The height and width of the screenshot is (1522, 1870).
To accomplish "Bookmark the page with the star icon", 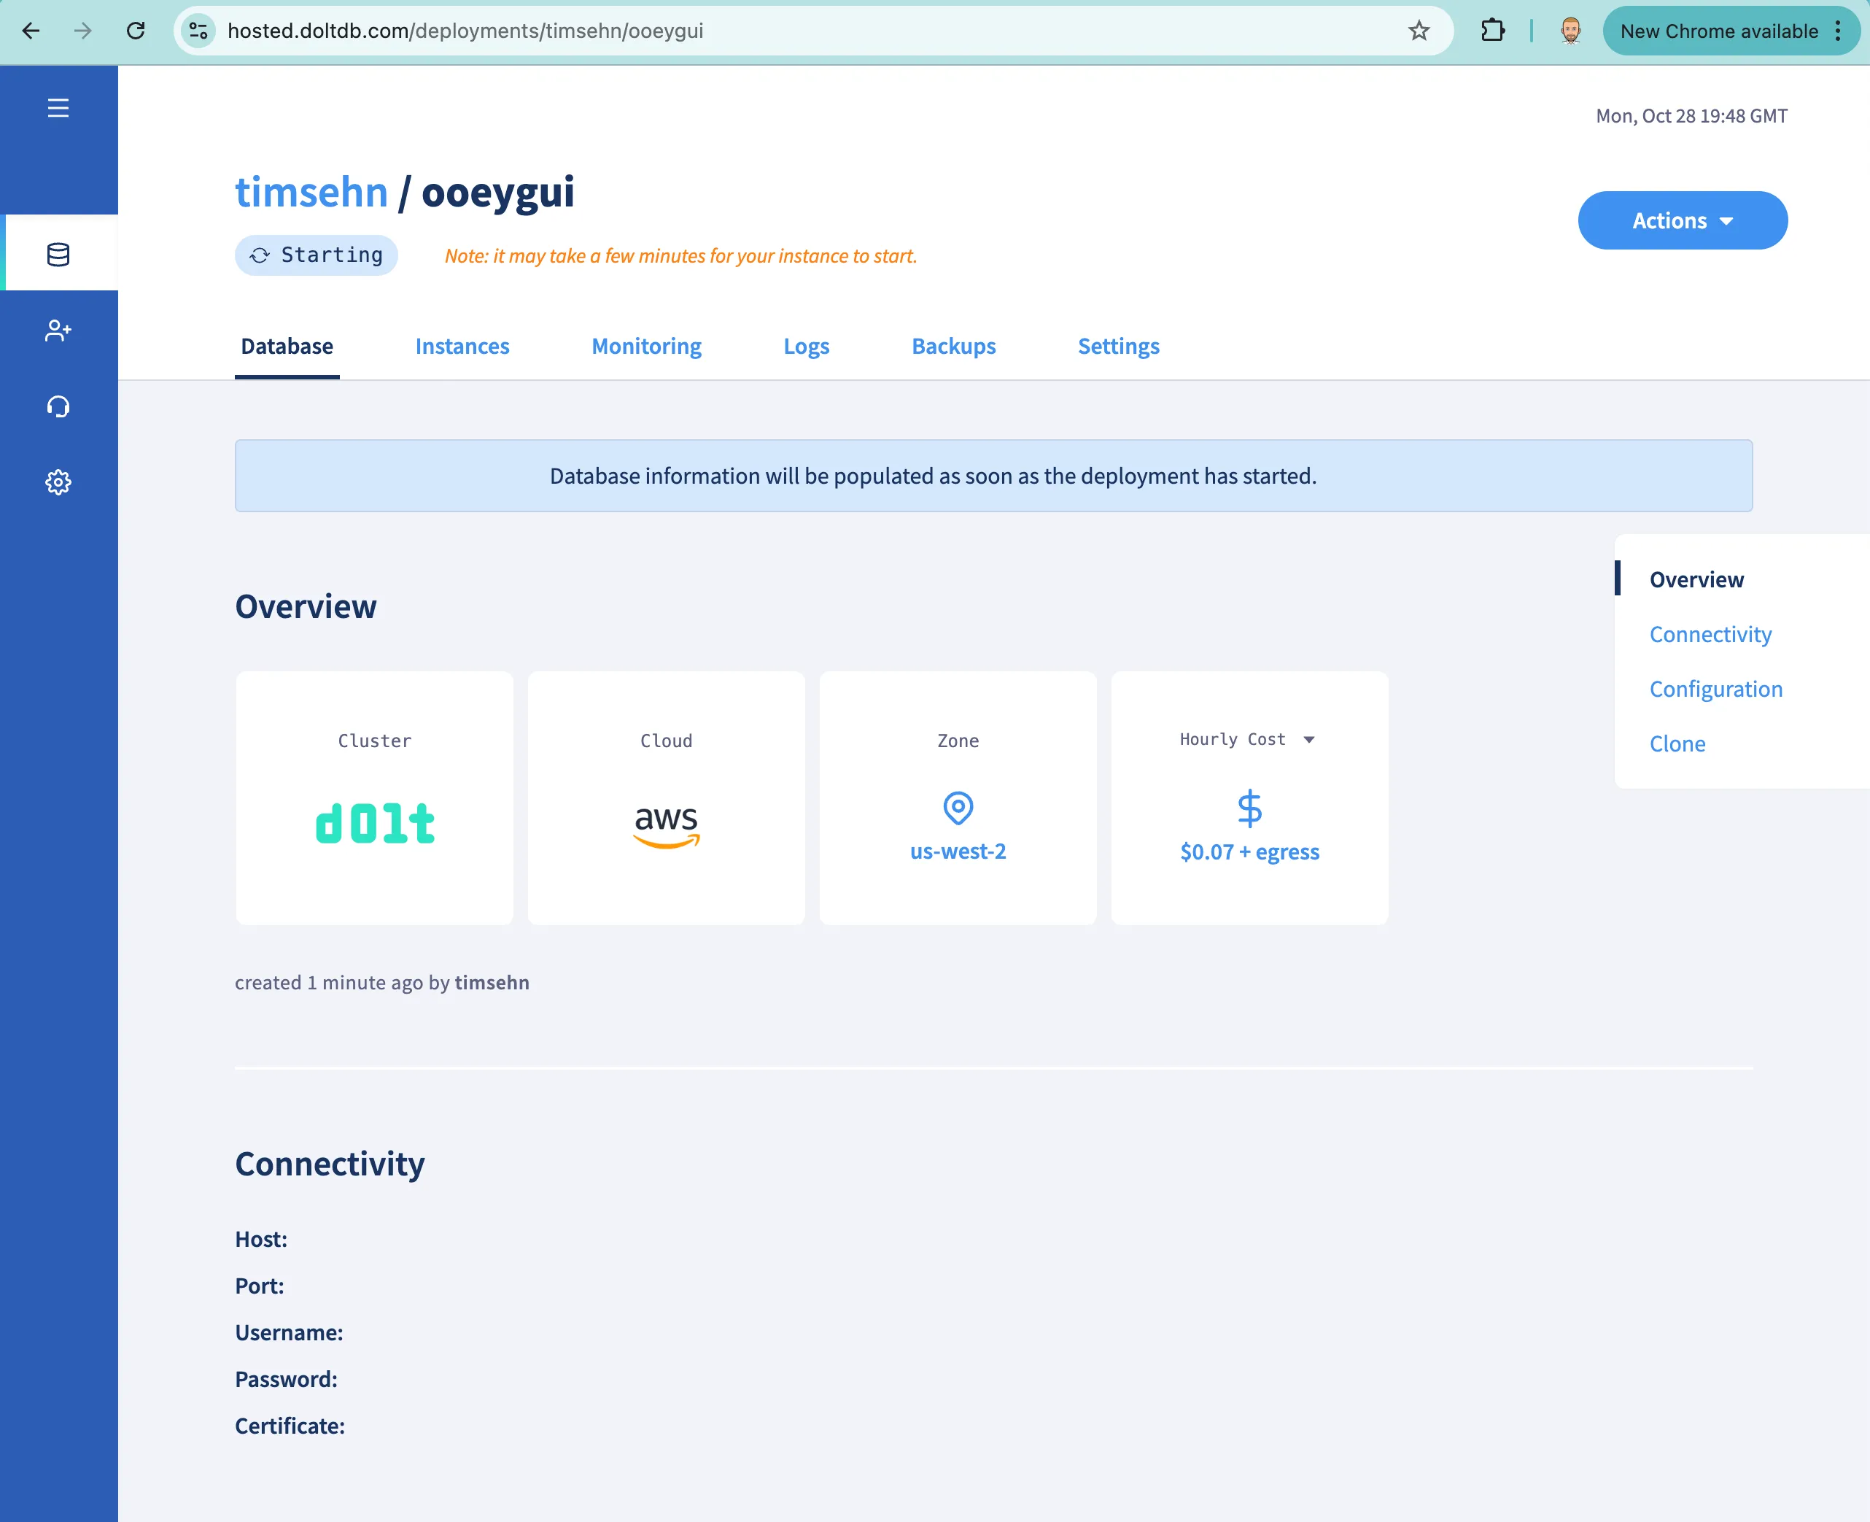I will 1417,31.
